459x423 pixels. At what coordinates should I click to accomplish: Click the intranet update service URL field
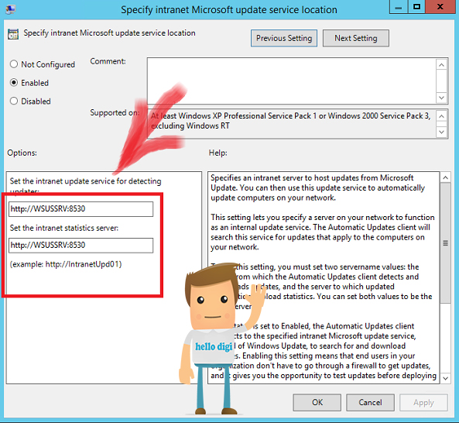point(80,209)
